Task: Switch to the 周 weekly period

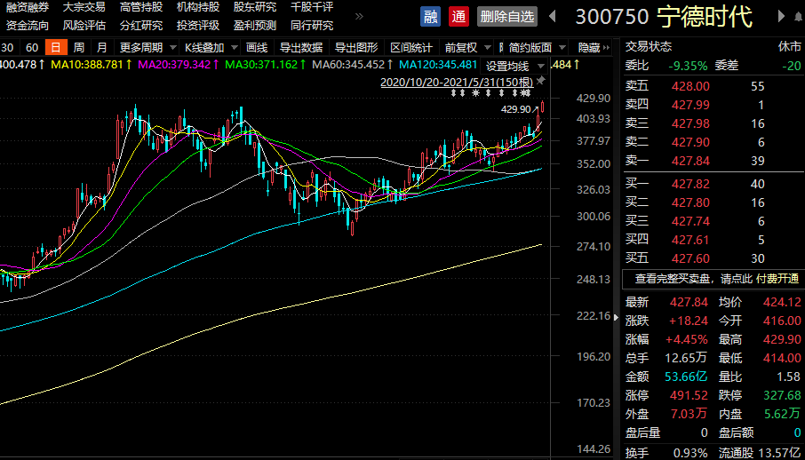Action: (x=78, y=48)
